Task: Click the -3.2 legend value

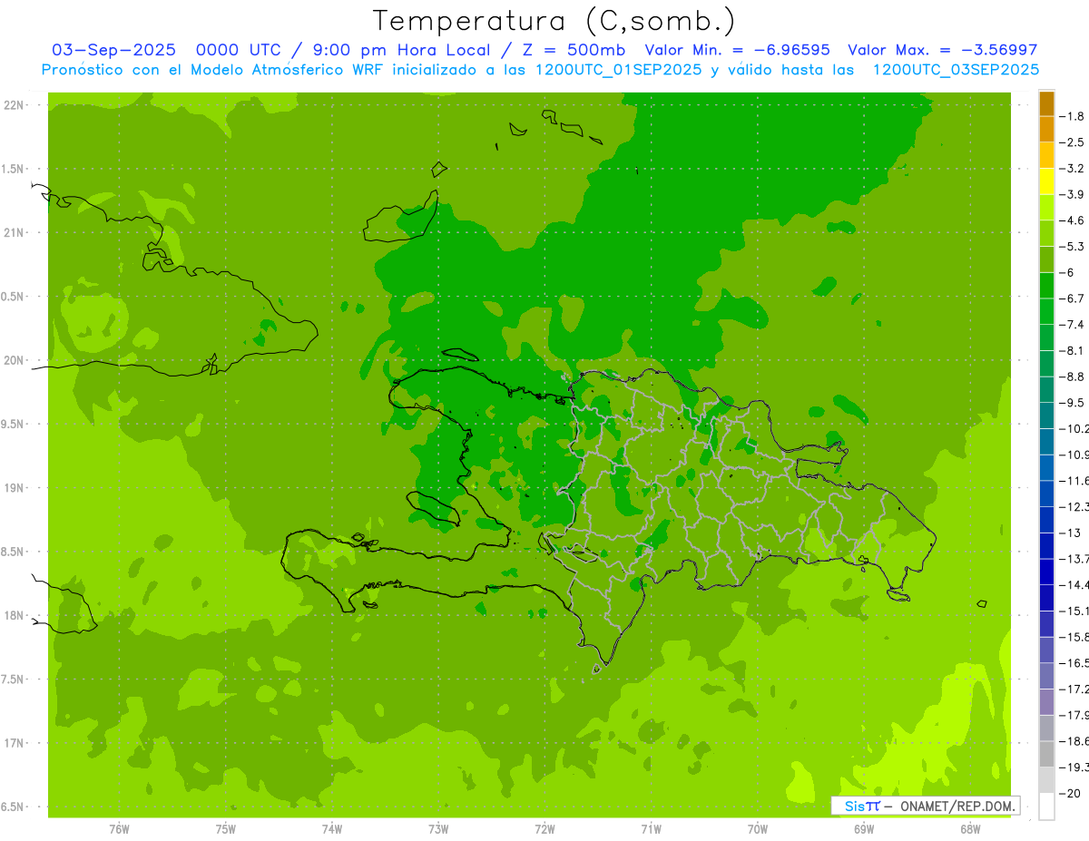Action: 1073,169
